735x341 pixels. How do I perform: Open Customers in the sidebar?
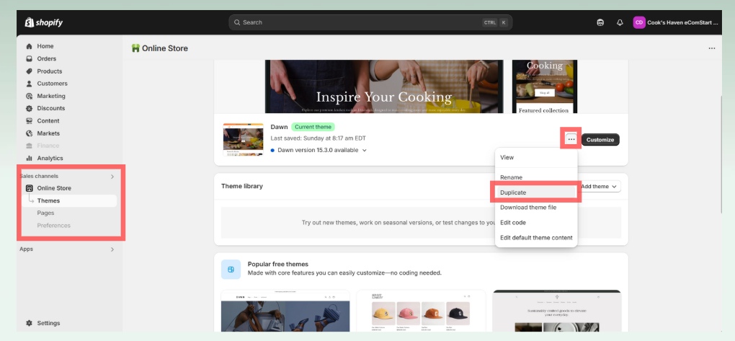[x=52, y=84]
